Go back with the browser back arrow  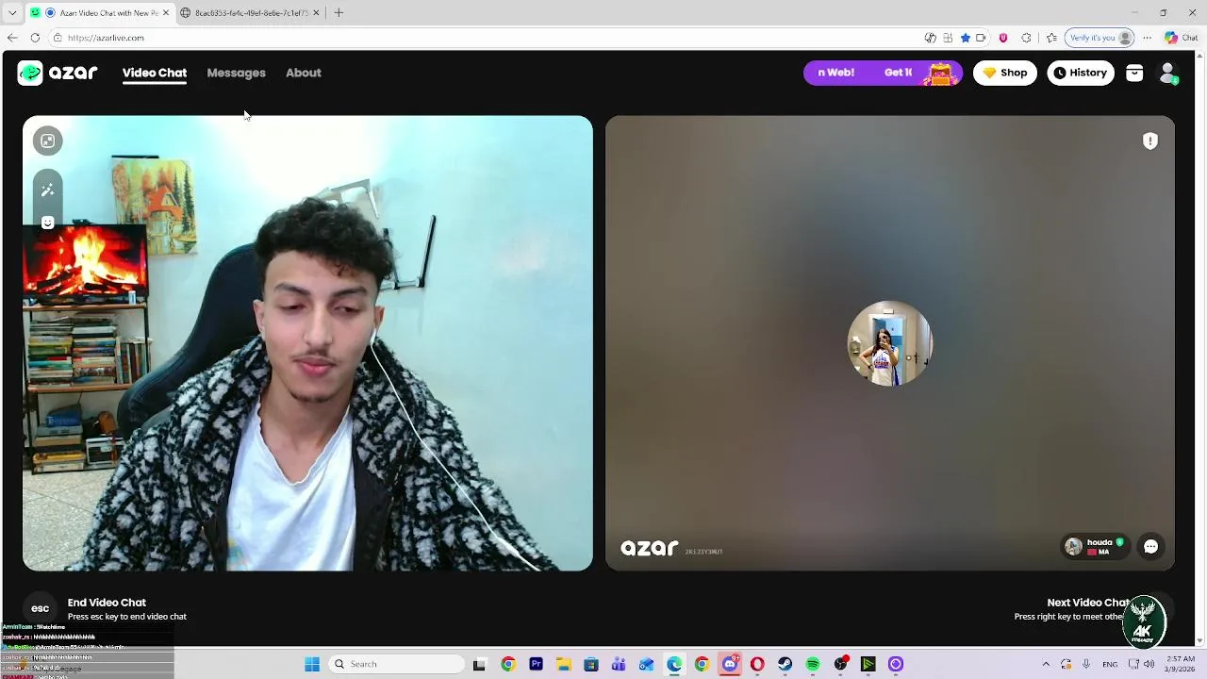[12, 38]
